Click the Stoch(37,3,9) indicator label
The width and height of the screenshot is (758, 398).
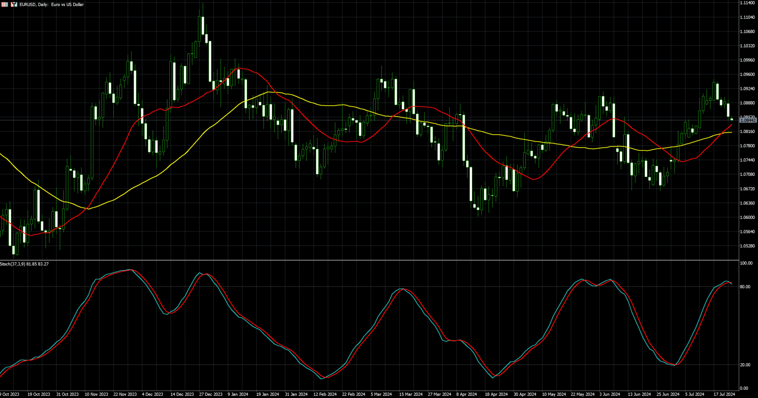[24, 264]
